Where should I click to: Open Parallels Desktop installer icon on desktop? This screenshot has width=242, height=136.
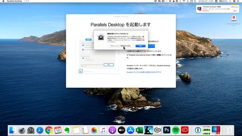point(234,19)
